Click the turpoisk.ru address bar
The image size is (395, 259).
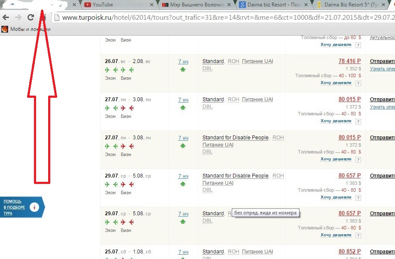[x=224, y=17]
